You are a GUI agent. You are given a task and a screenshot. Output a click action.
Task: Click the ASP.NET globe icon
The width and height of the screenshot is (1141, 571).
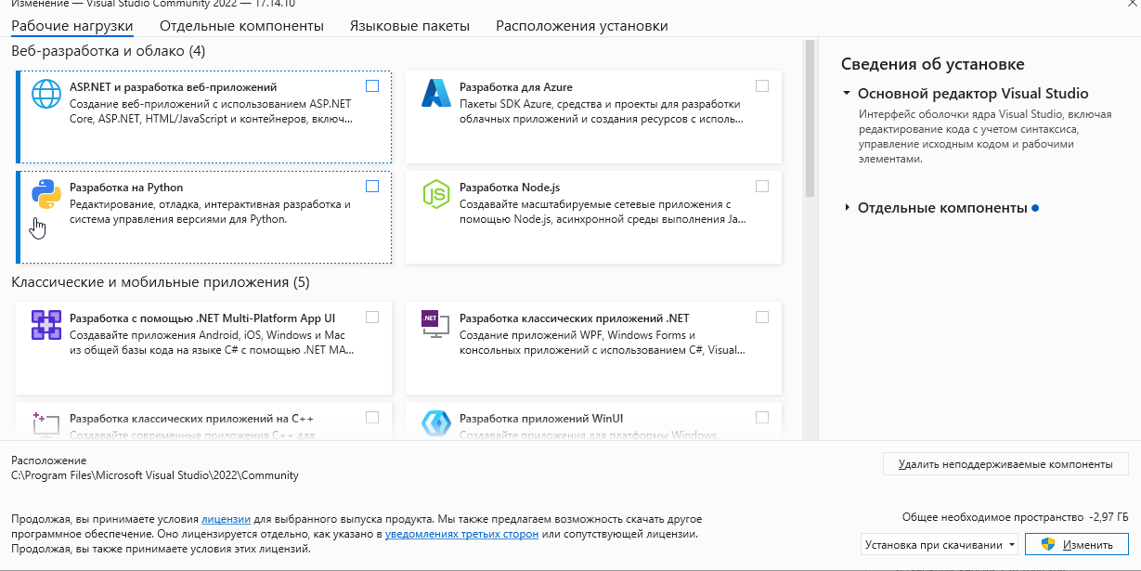click(46, 94)
